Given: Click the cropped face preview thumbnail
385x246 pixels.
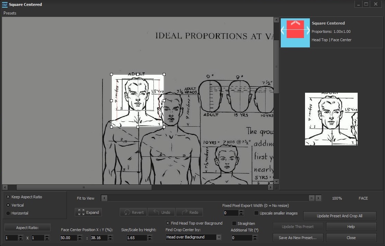Looking at the screenshot, I should pos(331,119).
